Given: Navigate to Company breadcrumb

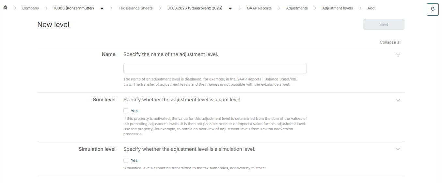Looking at the screenshot, I should click(x=30, y=8).
